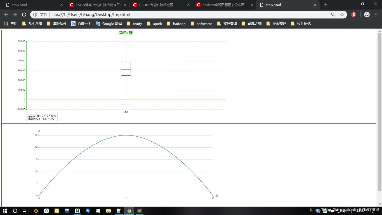Open Sublime Text from taskbar
This screenshot has width=382, height=215.
(140, 211)
